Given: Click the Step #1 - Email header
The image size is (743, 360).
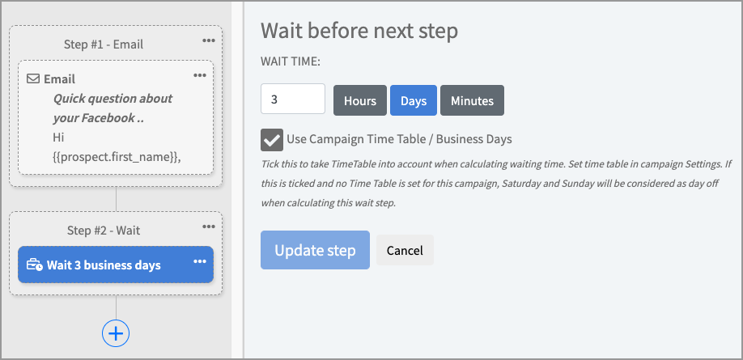Looking at the screenshot, I should pyautogui.click(x=103, y=44).
